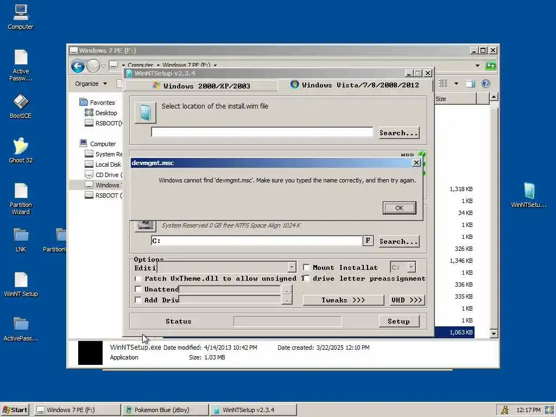The image size is (556, 417).
Task: Select the WinNT Setup desktop icon
Action: point(21,285)
